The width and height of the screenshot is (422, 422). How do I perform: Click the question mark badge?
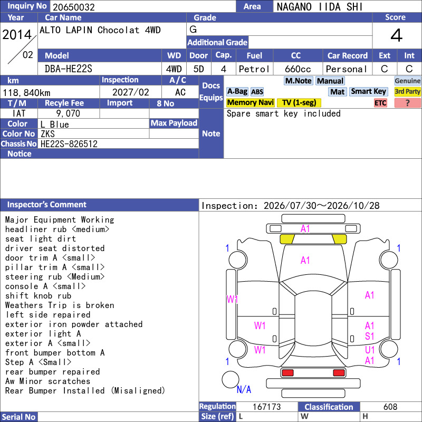pos(407,103)
